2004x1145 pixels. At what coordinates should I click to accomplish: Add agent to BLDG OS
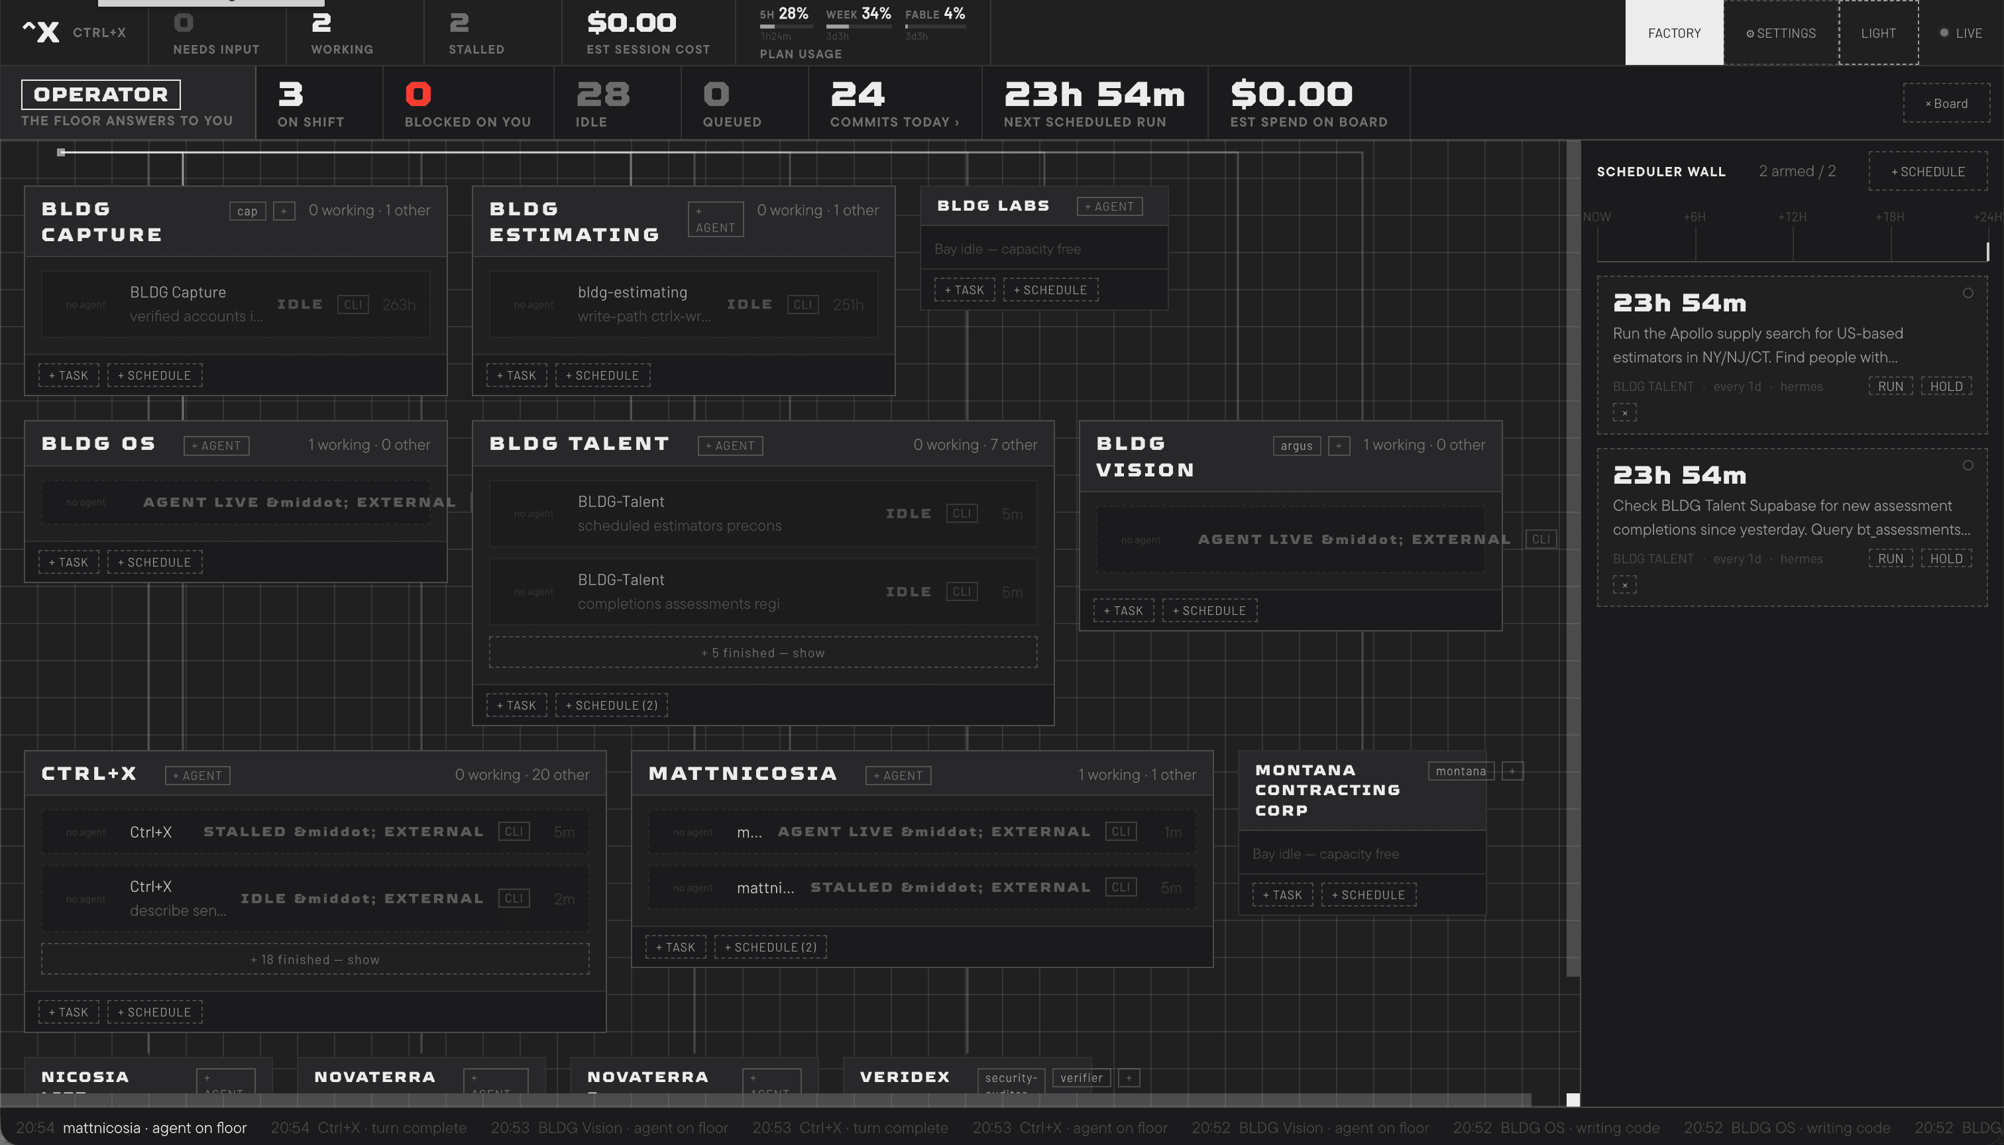click(x=216, y=446)
